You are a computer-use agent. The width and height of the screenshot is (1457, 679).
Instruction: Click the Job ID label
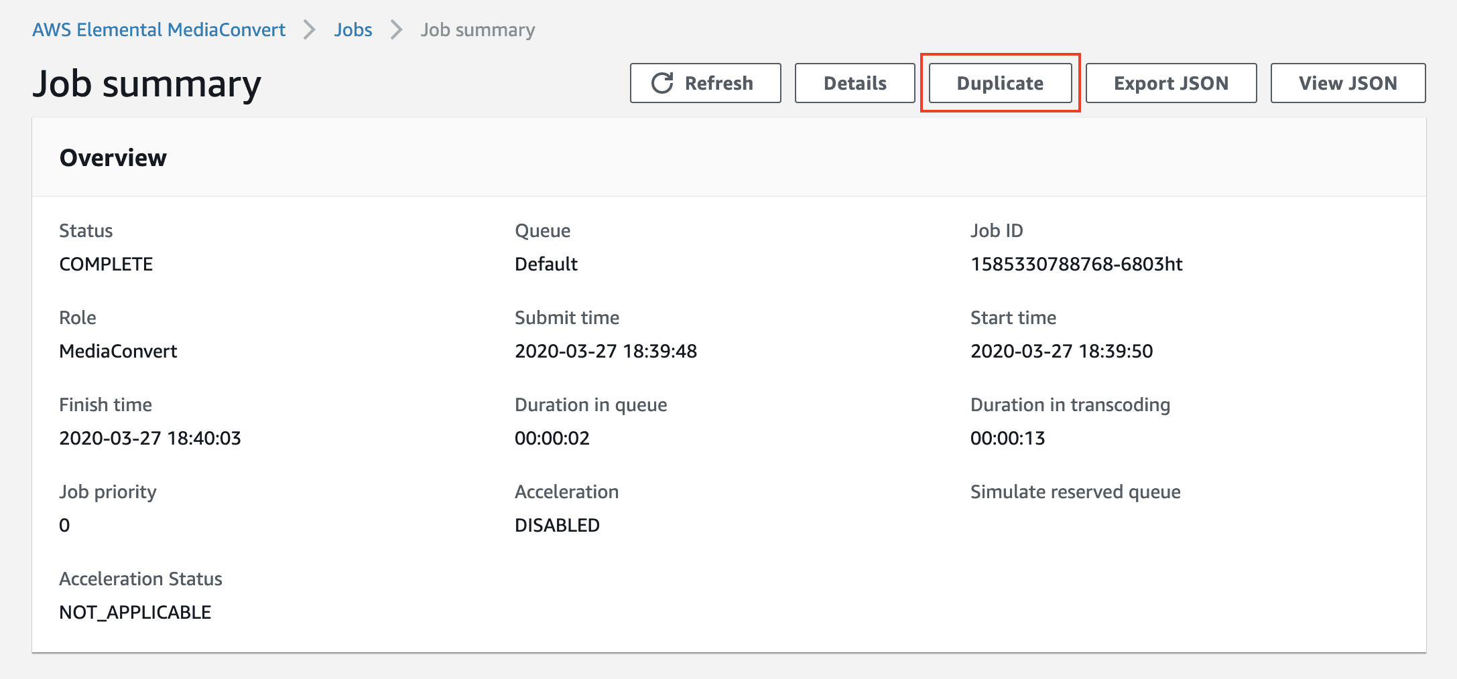coord(997,230)
